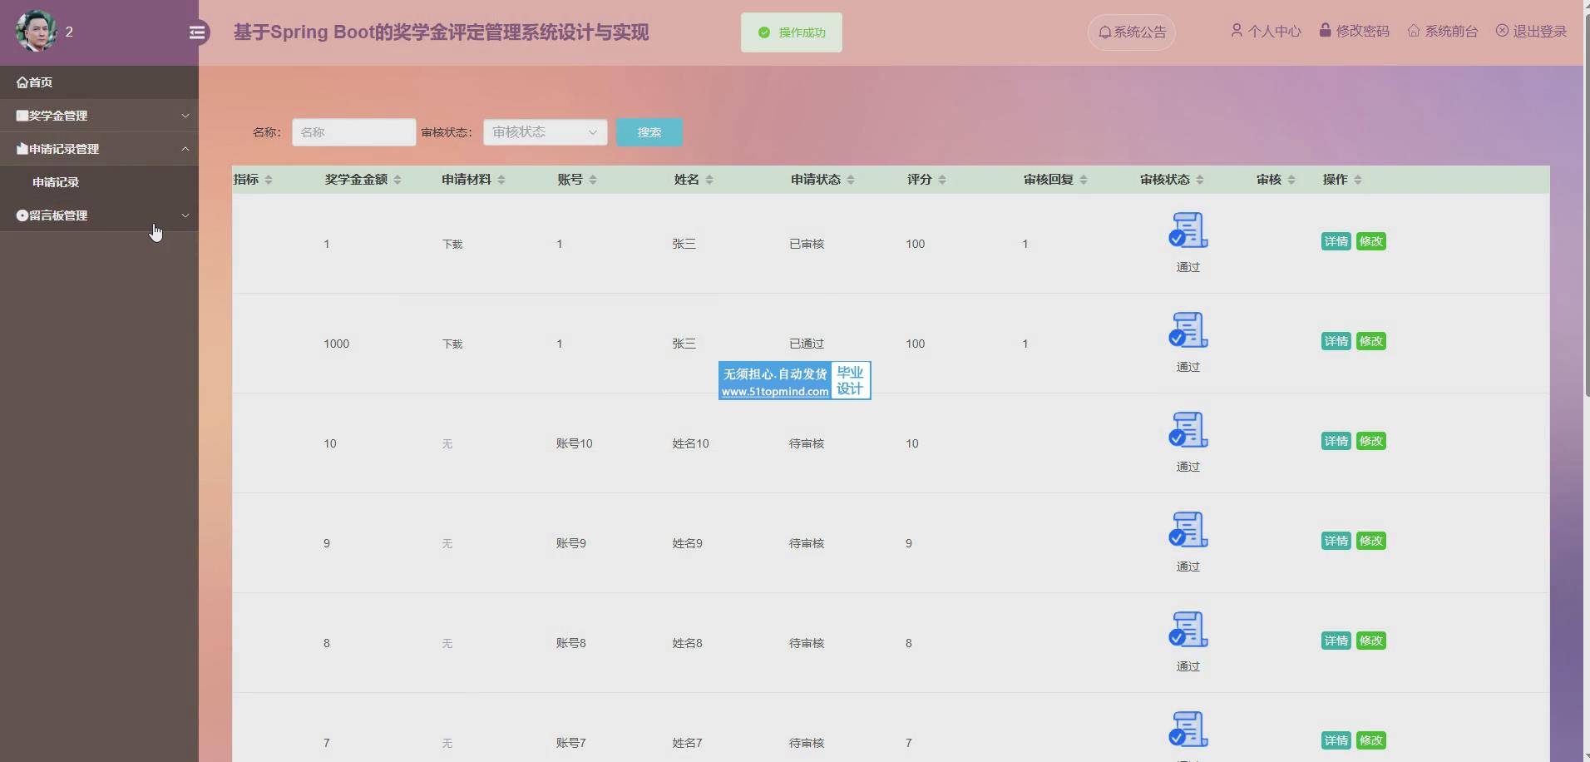Select 申请记录 submenu item
Viewport: 1590px width, 762px height.
coord(56,182)
